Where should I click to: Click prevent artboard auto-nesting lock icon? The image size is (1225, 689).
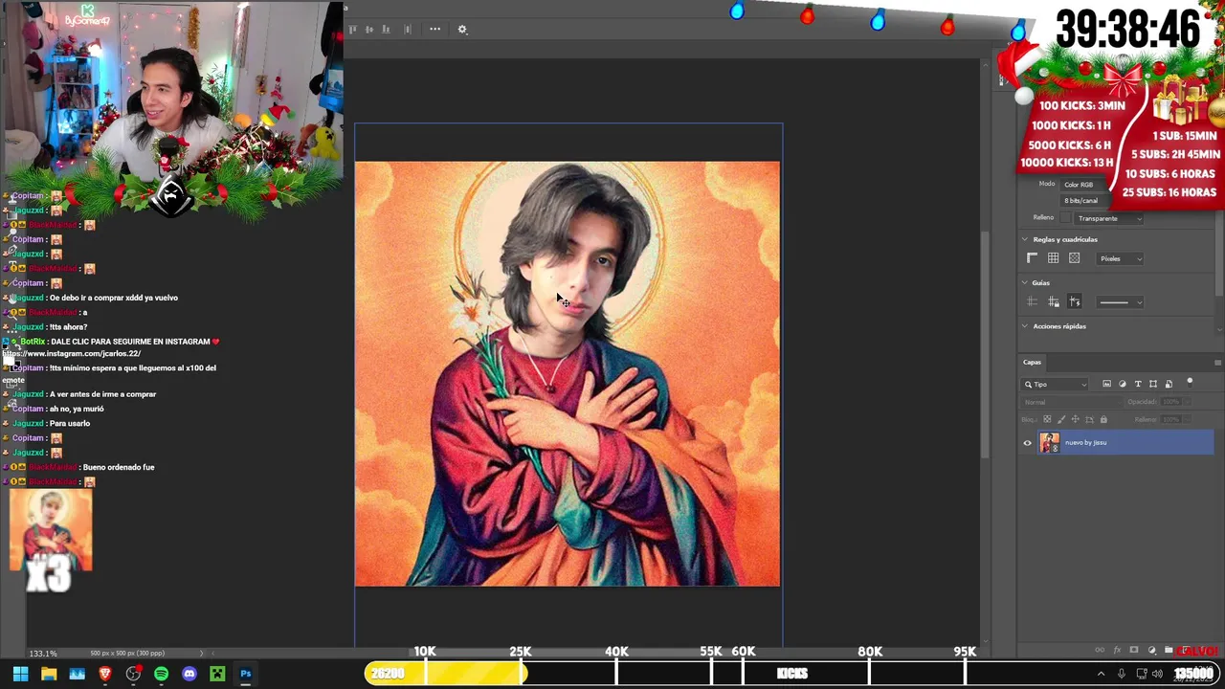pos(1090,419)
